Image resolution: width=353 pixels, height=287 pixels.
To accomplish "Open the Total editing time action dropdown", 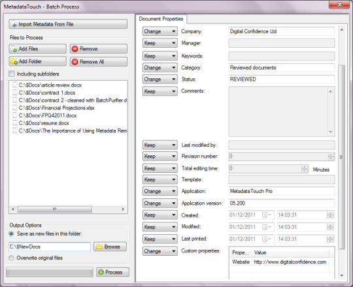I will (x=160, y=168).
